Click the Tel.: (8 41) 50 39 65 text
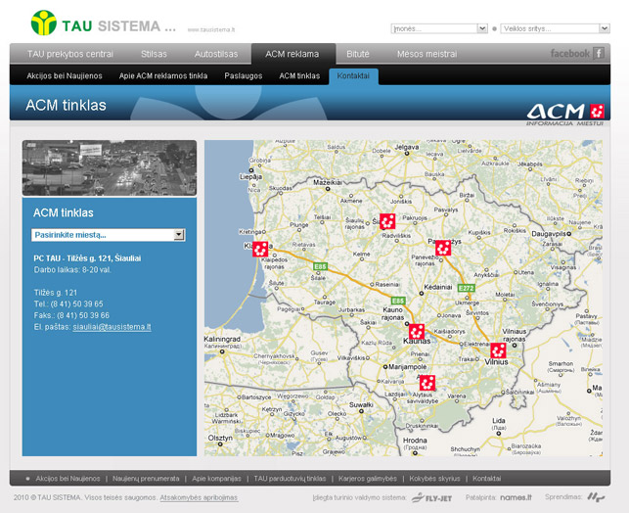Screen dimensions: 629x513 click(x=68, y=303)
